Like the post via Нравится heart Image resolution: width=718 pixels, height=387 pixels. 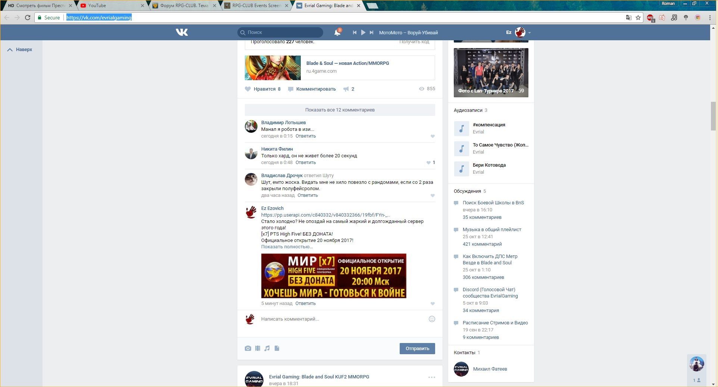[x=263, y=89]
